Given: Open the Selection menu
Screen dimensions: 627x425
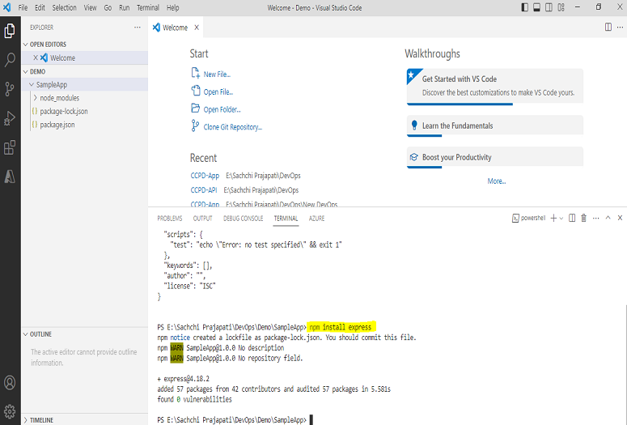Looking at the screenshot, I should pyautogui.click(x=64, y=7).
